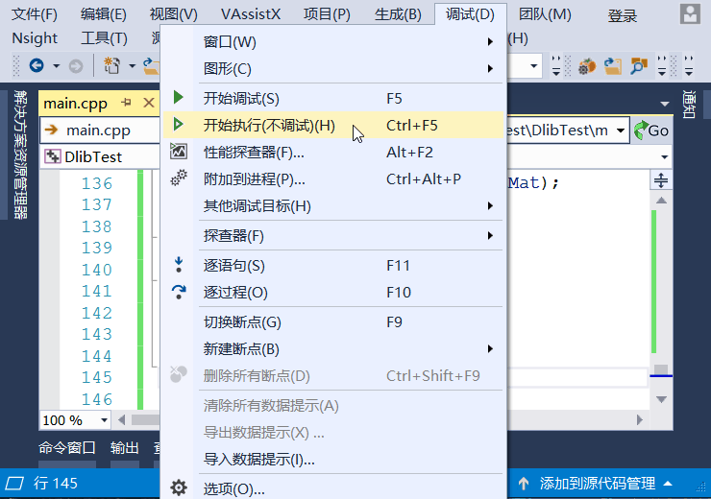Open the 生成(B) menu
The image size is (711, 499).
point(398,14)
